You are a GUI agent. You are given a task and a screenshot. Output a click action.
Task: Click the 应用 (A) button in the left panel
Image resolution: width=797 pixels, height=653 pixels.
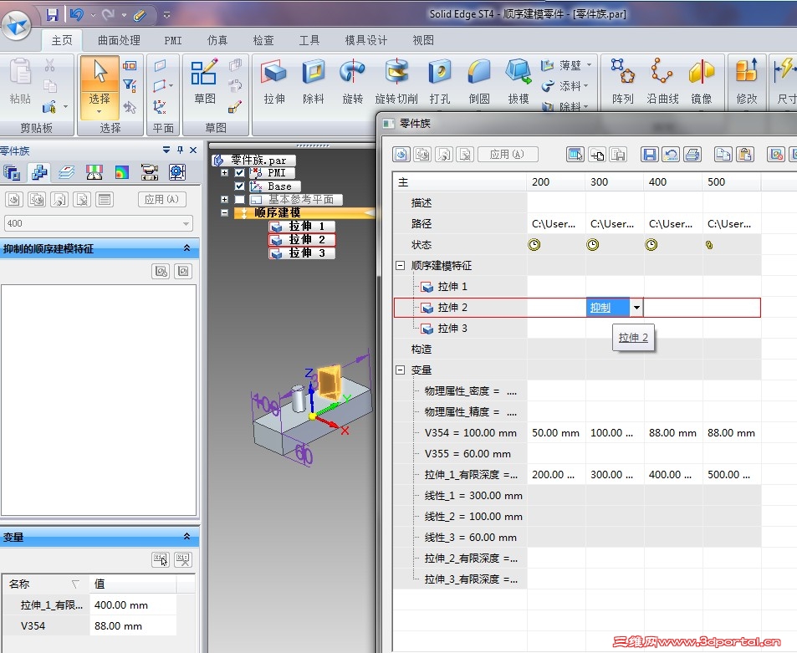tap(161, 199)
